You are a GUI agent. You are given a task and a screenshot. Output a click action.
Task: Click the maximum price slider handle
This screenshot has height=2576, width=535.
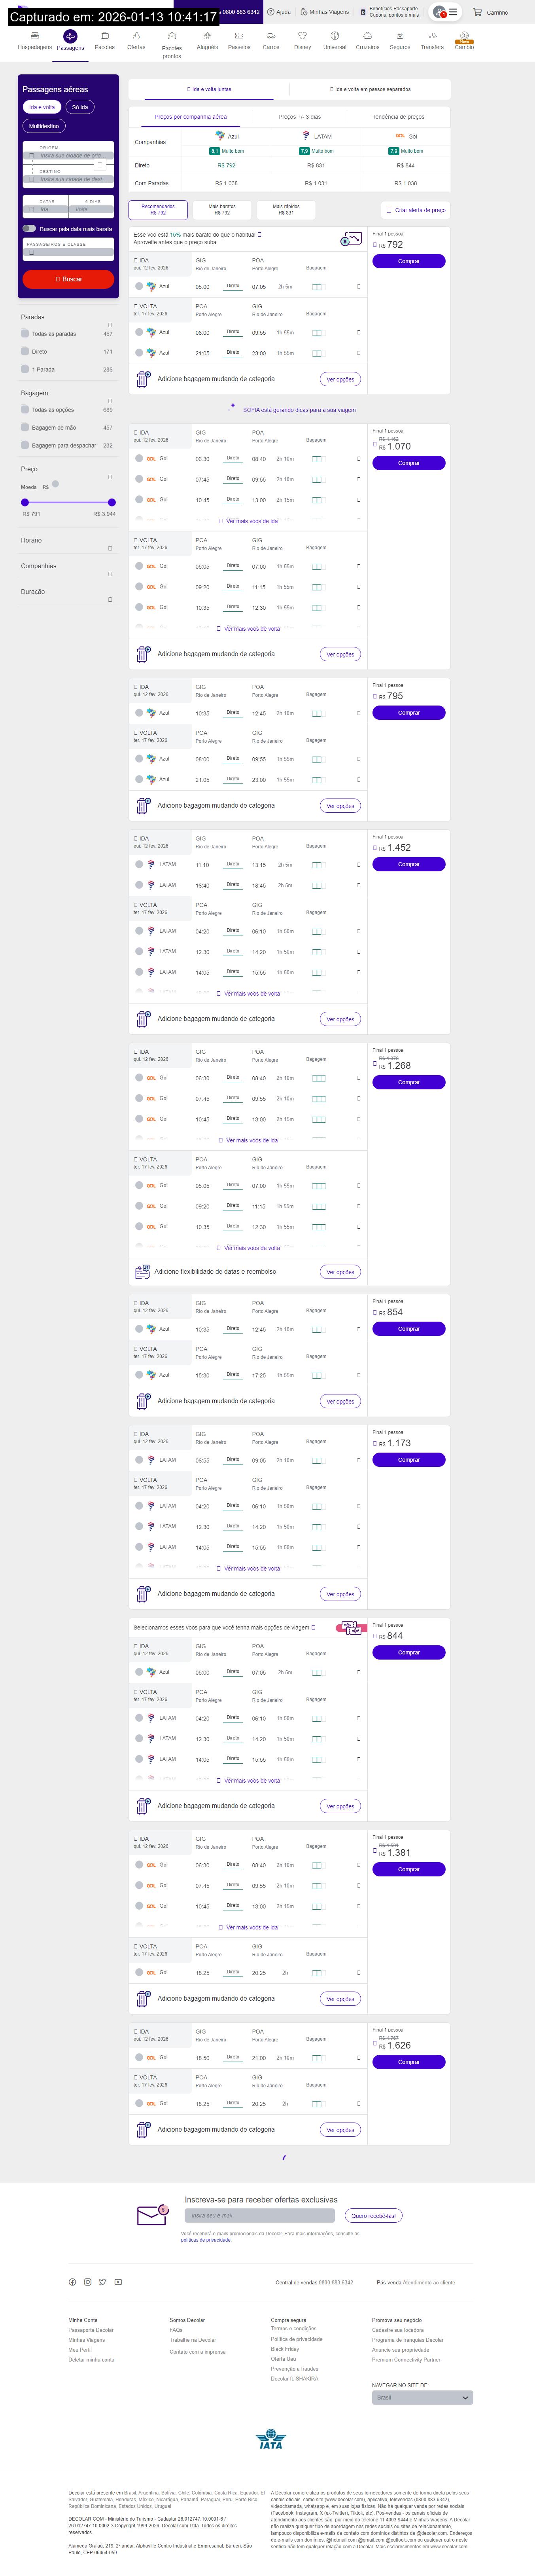pyautogui.click(x=112, y=502)
